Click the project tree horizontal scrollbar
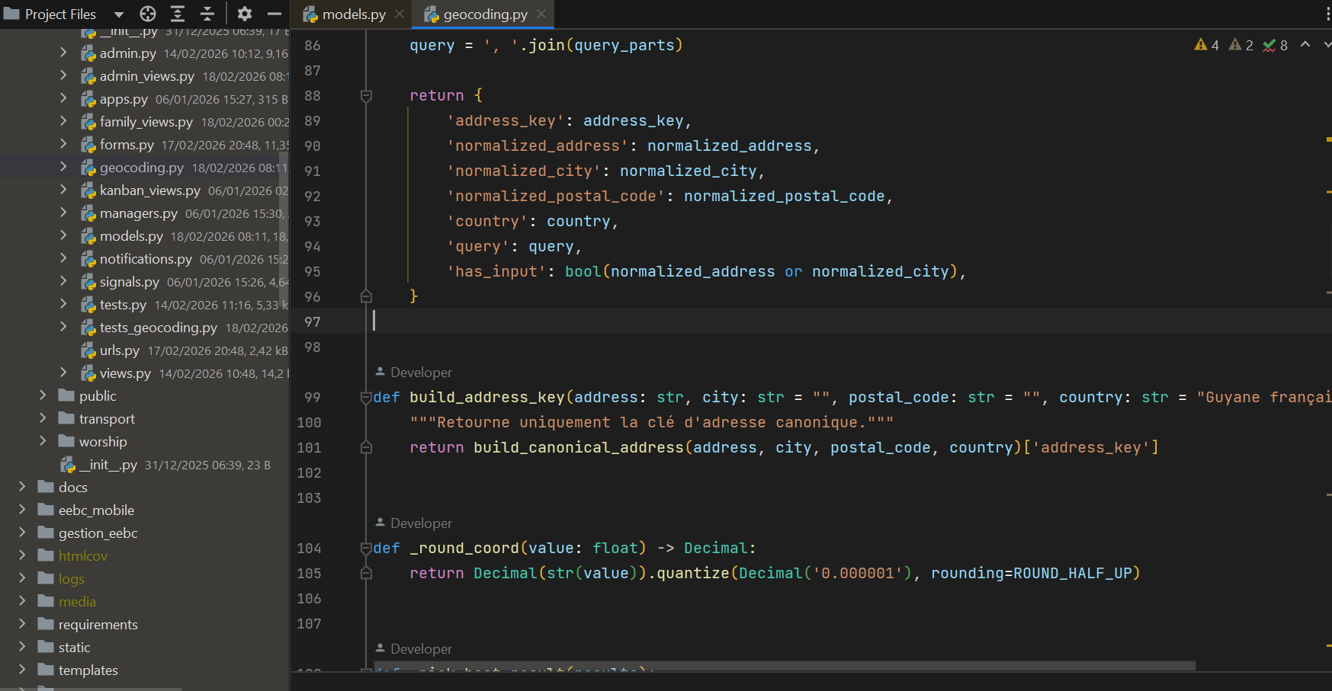 [91, 689]
